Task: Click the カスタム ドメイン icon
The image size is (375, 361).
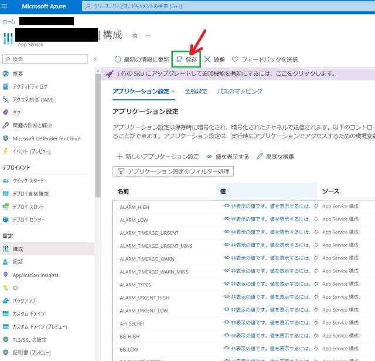Action: tap(5, 313)
